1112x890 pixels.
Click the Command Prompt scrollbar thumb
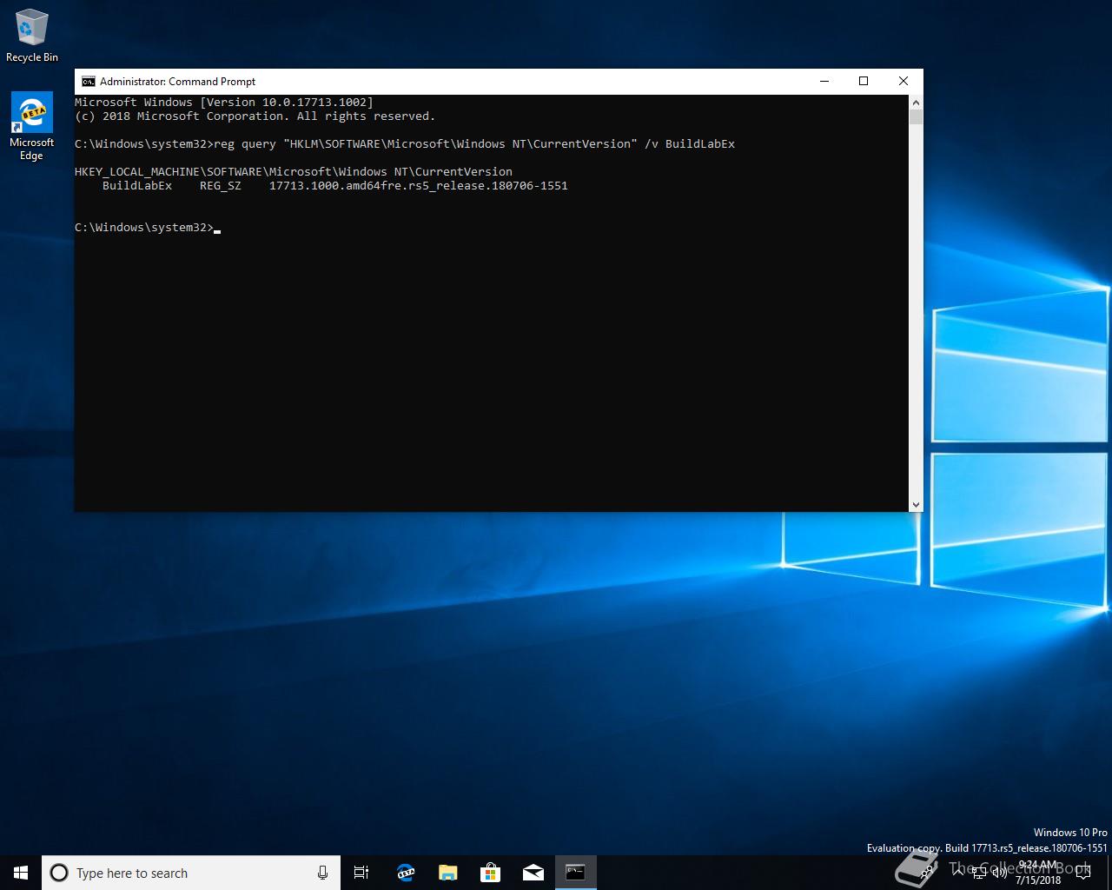click(x=916, y=116)
